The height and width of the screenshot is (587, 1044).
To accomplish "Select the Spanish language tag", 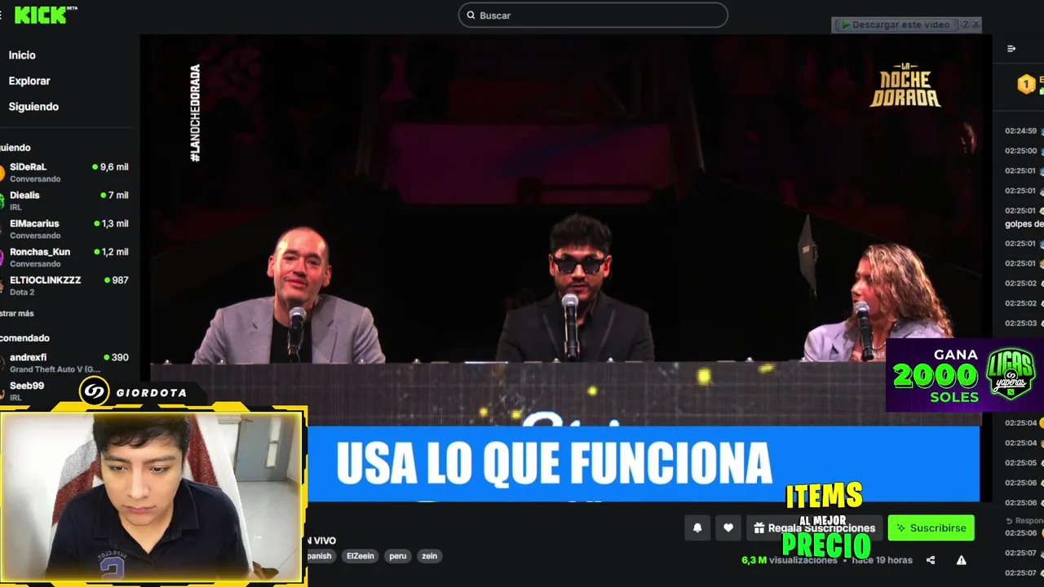I will [x=319, y=556].
